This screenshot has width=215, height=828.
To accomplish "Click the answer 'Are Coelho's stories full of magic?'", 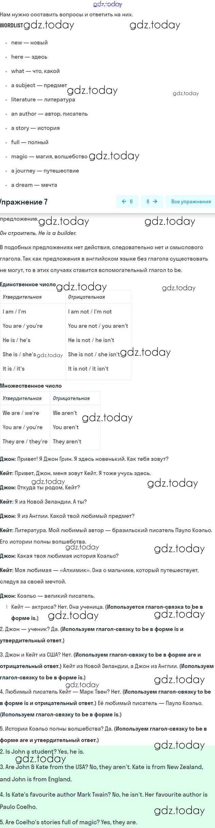I will (68, 822).
